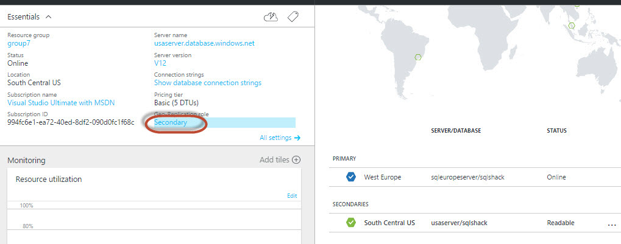Select the hexagon marker over Southeast Asia
The image size is (621, 244).
[x=572, y=26]
